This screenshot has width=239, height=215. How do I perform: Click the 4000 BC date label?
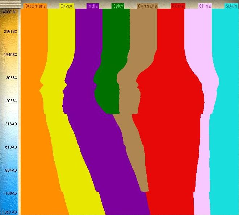10,12
